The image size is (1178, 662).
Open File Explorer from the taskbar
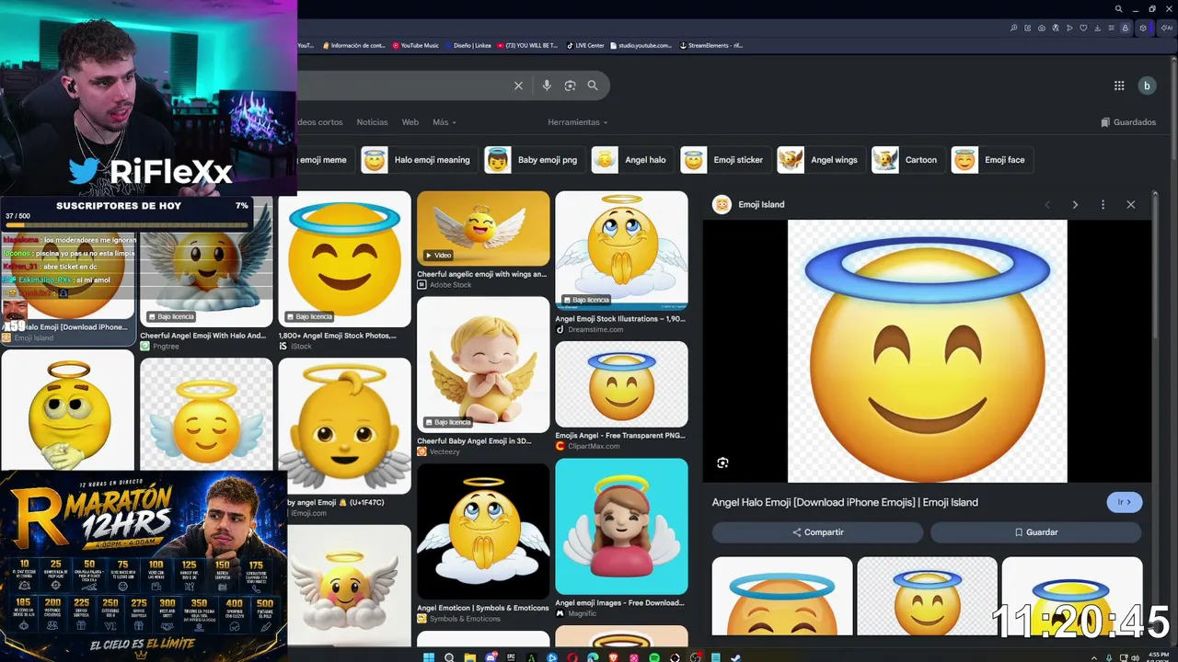(469, 657)
